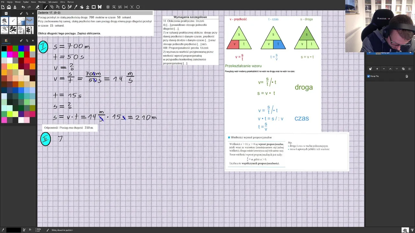Screen dimensions: 415x233
Task: Open the brush panel properties wrench icon
Action: coord(21,14)
